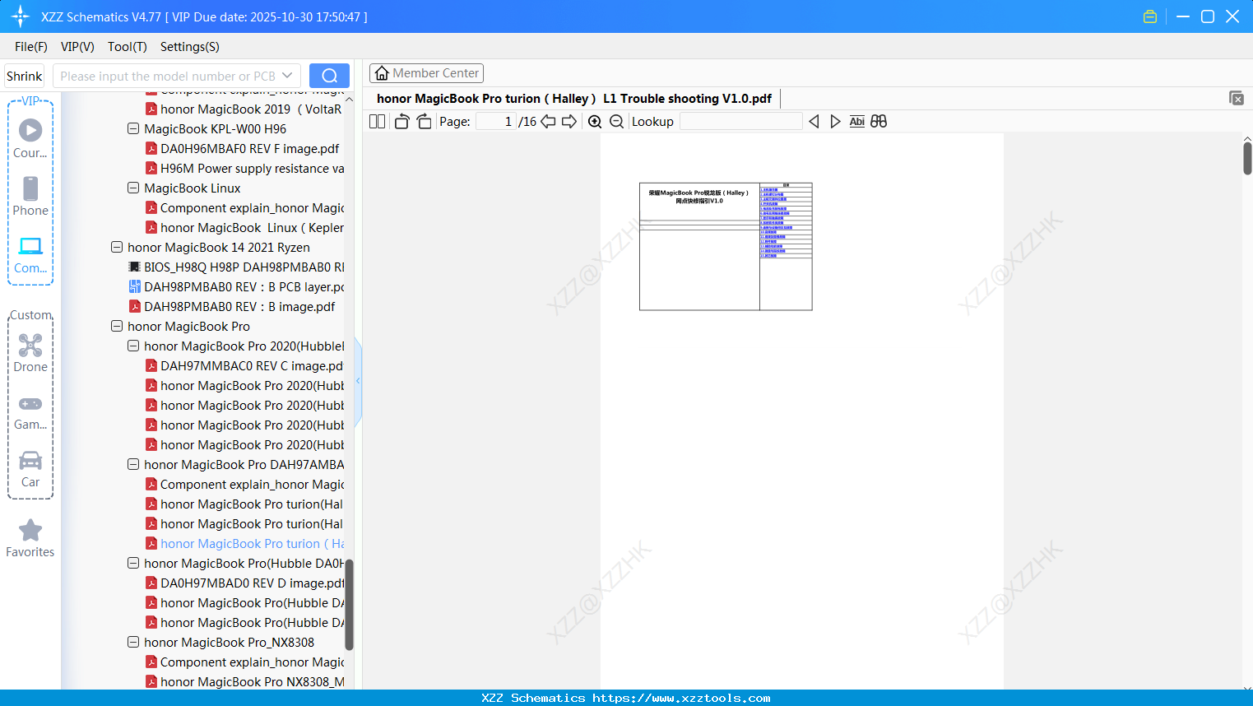Jump to next lookup result
Image resolution: width=1253 pixels, height=706 pixels.
pos(835,122)
